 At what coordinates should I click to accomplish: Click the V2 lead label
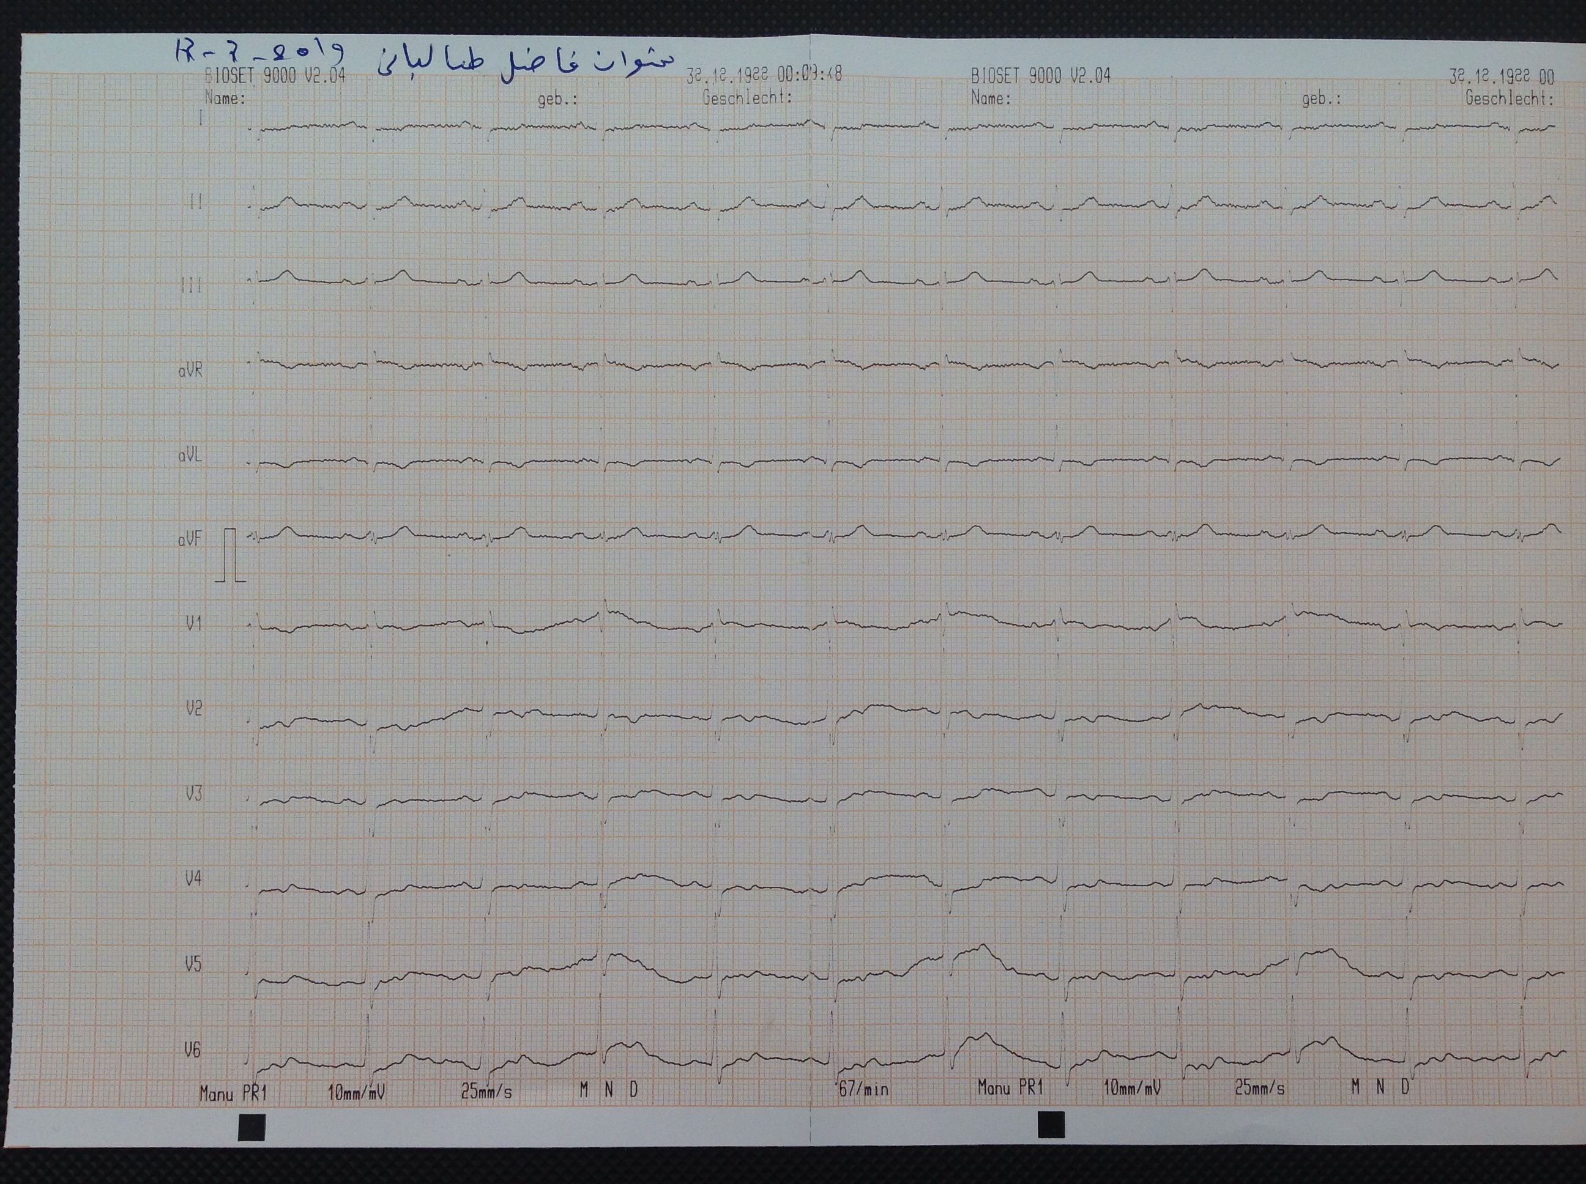tap(193, 709)
